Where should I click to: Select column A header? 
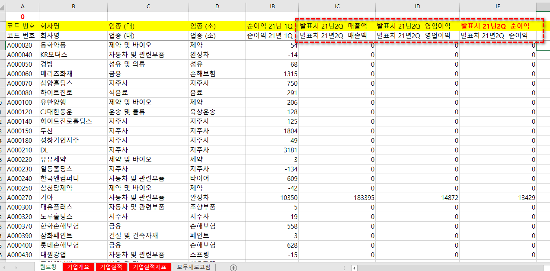pyautogui.click(x=22, y=6)
